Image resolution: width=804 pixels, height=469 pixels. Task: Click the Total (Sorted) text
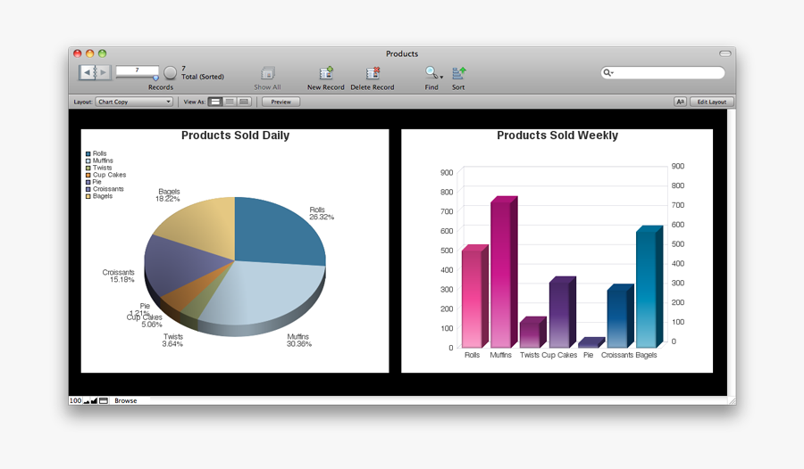point(203,77)
